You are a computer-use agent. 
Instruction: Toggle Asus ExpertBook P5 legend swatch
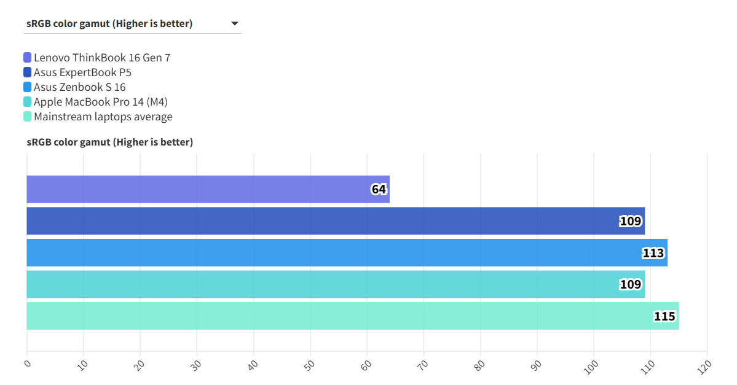tap(27, 72)
